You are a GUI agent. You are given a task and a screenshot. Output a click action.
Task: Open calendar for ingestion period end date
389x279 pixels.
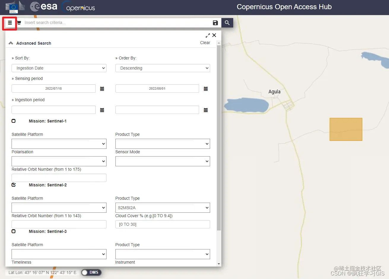click(x=206, y=110)
